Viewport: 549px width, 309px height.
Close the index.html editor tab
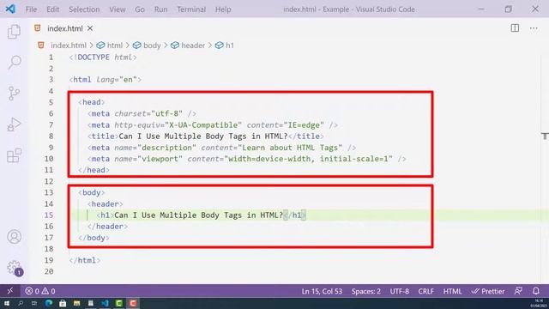[90, 28]
